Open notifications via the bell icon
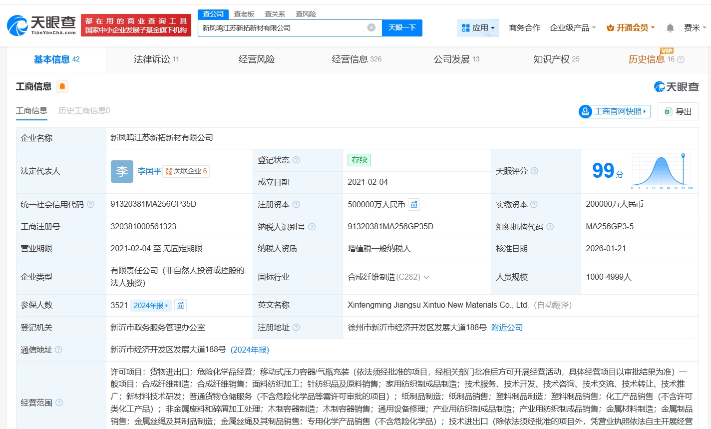Viewport: 711px width, 429px height. point(670,28)
